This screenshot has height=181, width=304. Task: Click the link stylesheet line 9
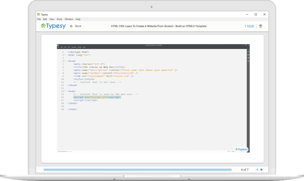103,76
